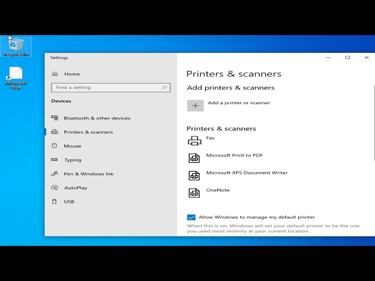
Task: Click the Home house icon in Settings
Action: point(54,74)
